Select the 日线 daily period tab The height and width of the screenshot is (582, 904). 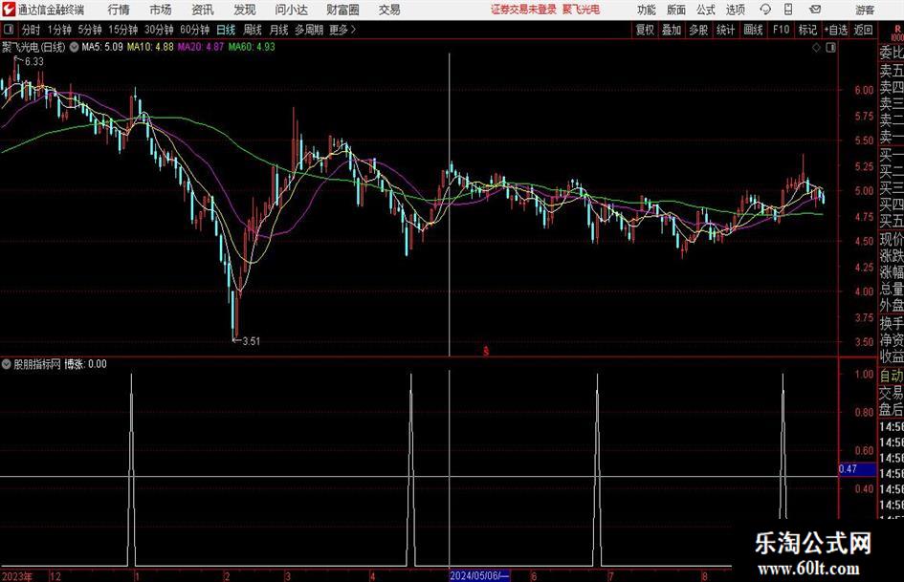226,30
